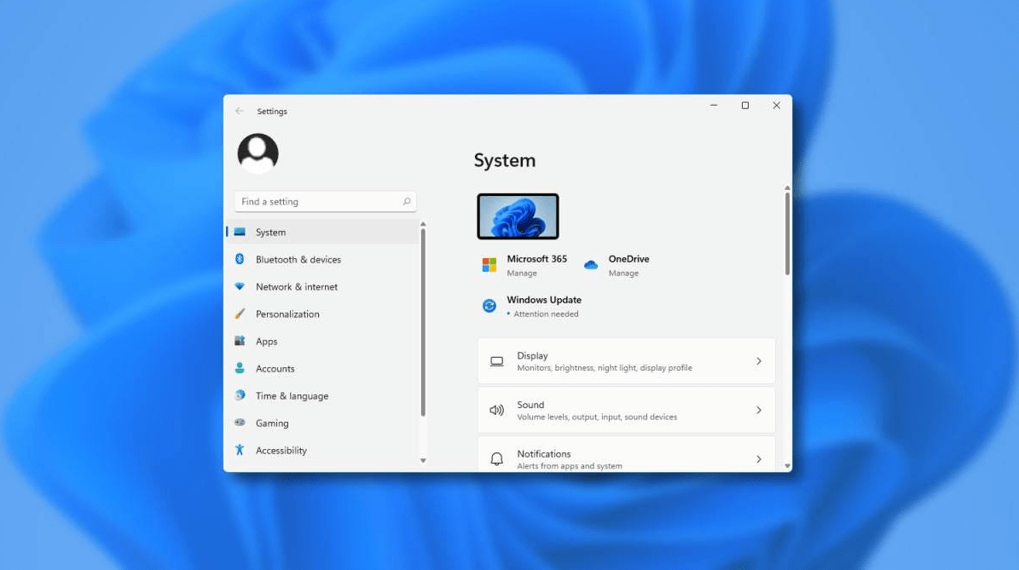
Task: Minimize the Settings window
Action: [x=714, y=105]
